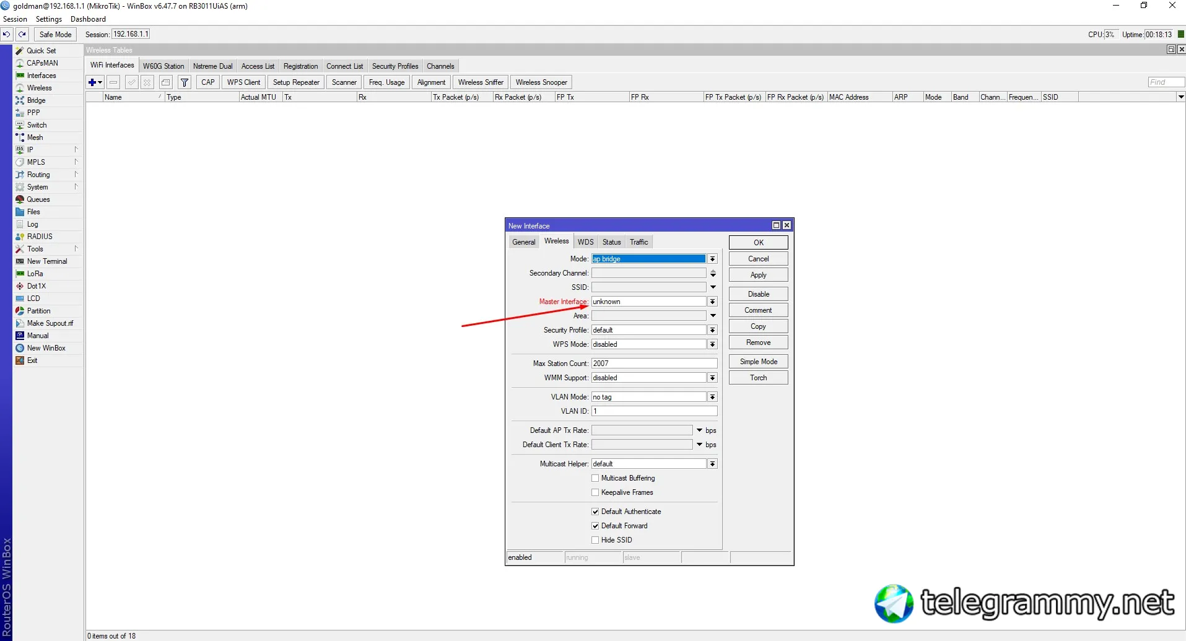
Task: Open the Security Profile dropdown
Action: tap(713, 330)
